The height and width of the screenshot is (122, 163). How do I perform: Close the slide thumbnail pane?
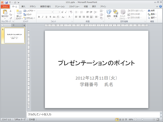click(x=24, y=25)
